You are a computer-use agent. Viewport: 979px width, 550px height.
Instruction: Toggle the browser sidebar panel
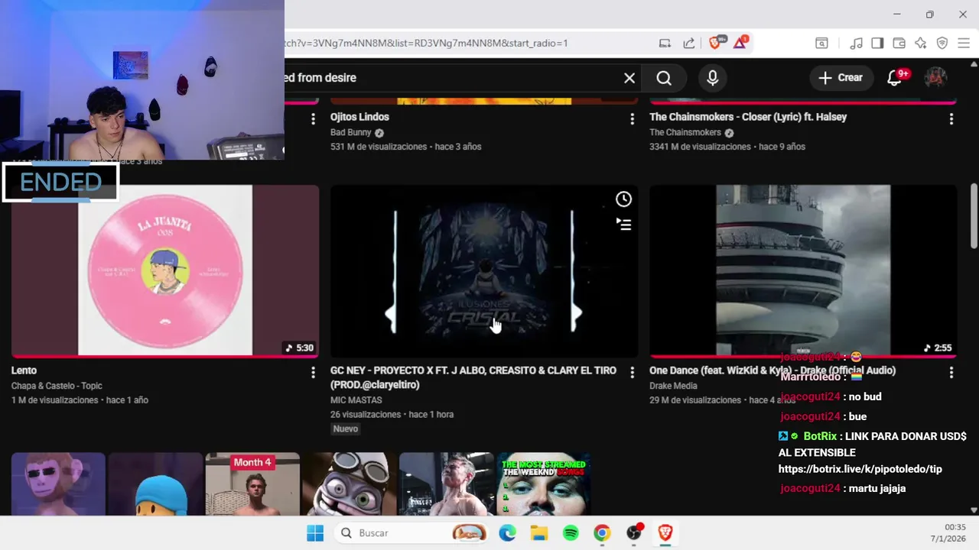pos(877,44)
